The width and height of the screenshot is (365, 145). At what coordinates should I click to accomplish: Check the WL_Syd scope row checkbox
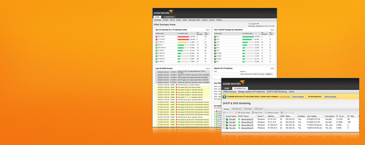pyautogui.click(x=224, y=125)
